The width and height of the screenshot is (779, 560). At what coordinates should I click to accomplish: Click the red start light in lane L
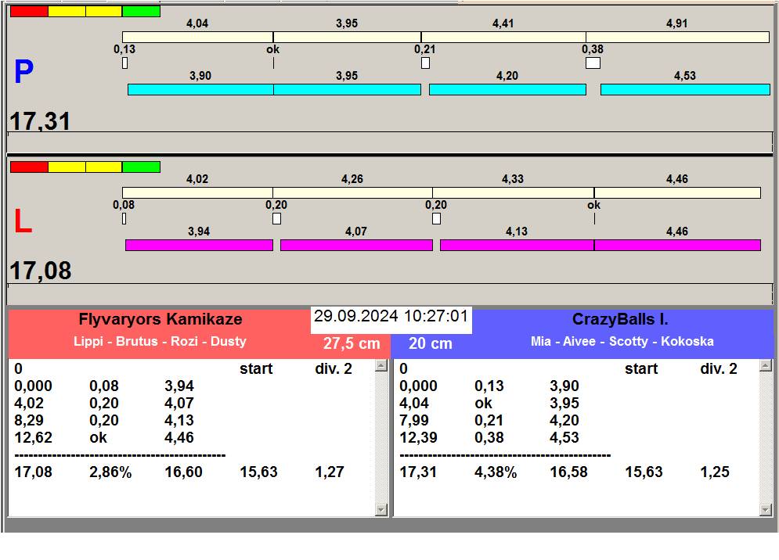point(29,167)
